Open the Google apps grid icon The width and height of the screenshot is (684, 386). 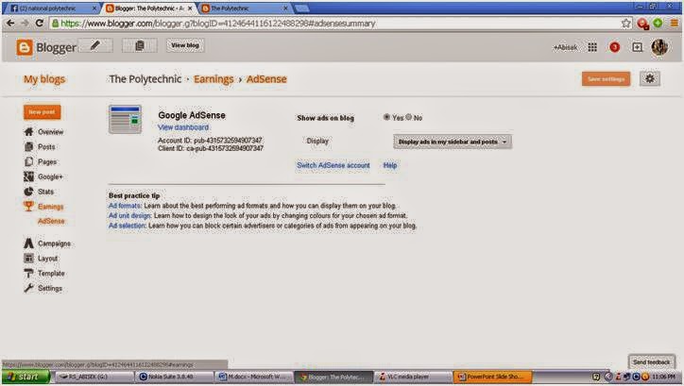(592, 47)
